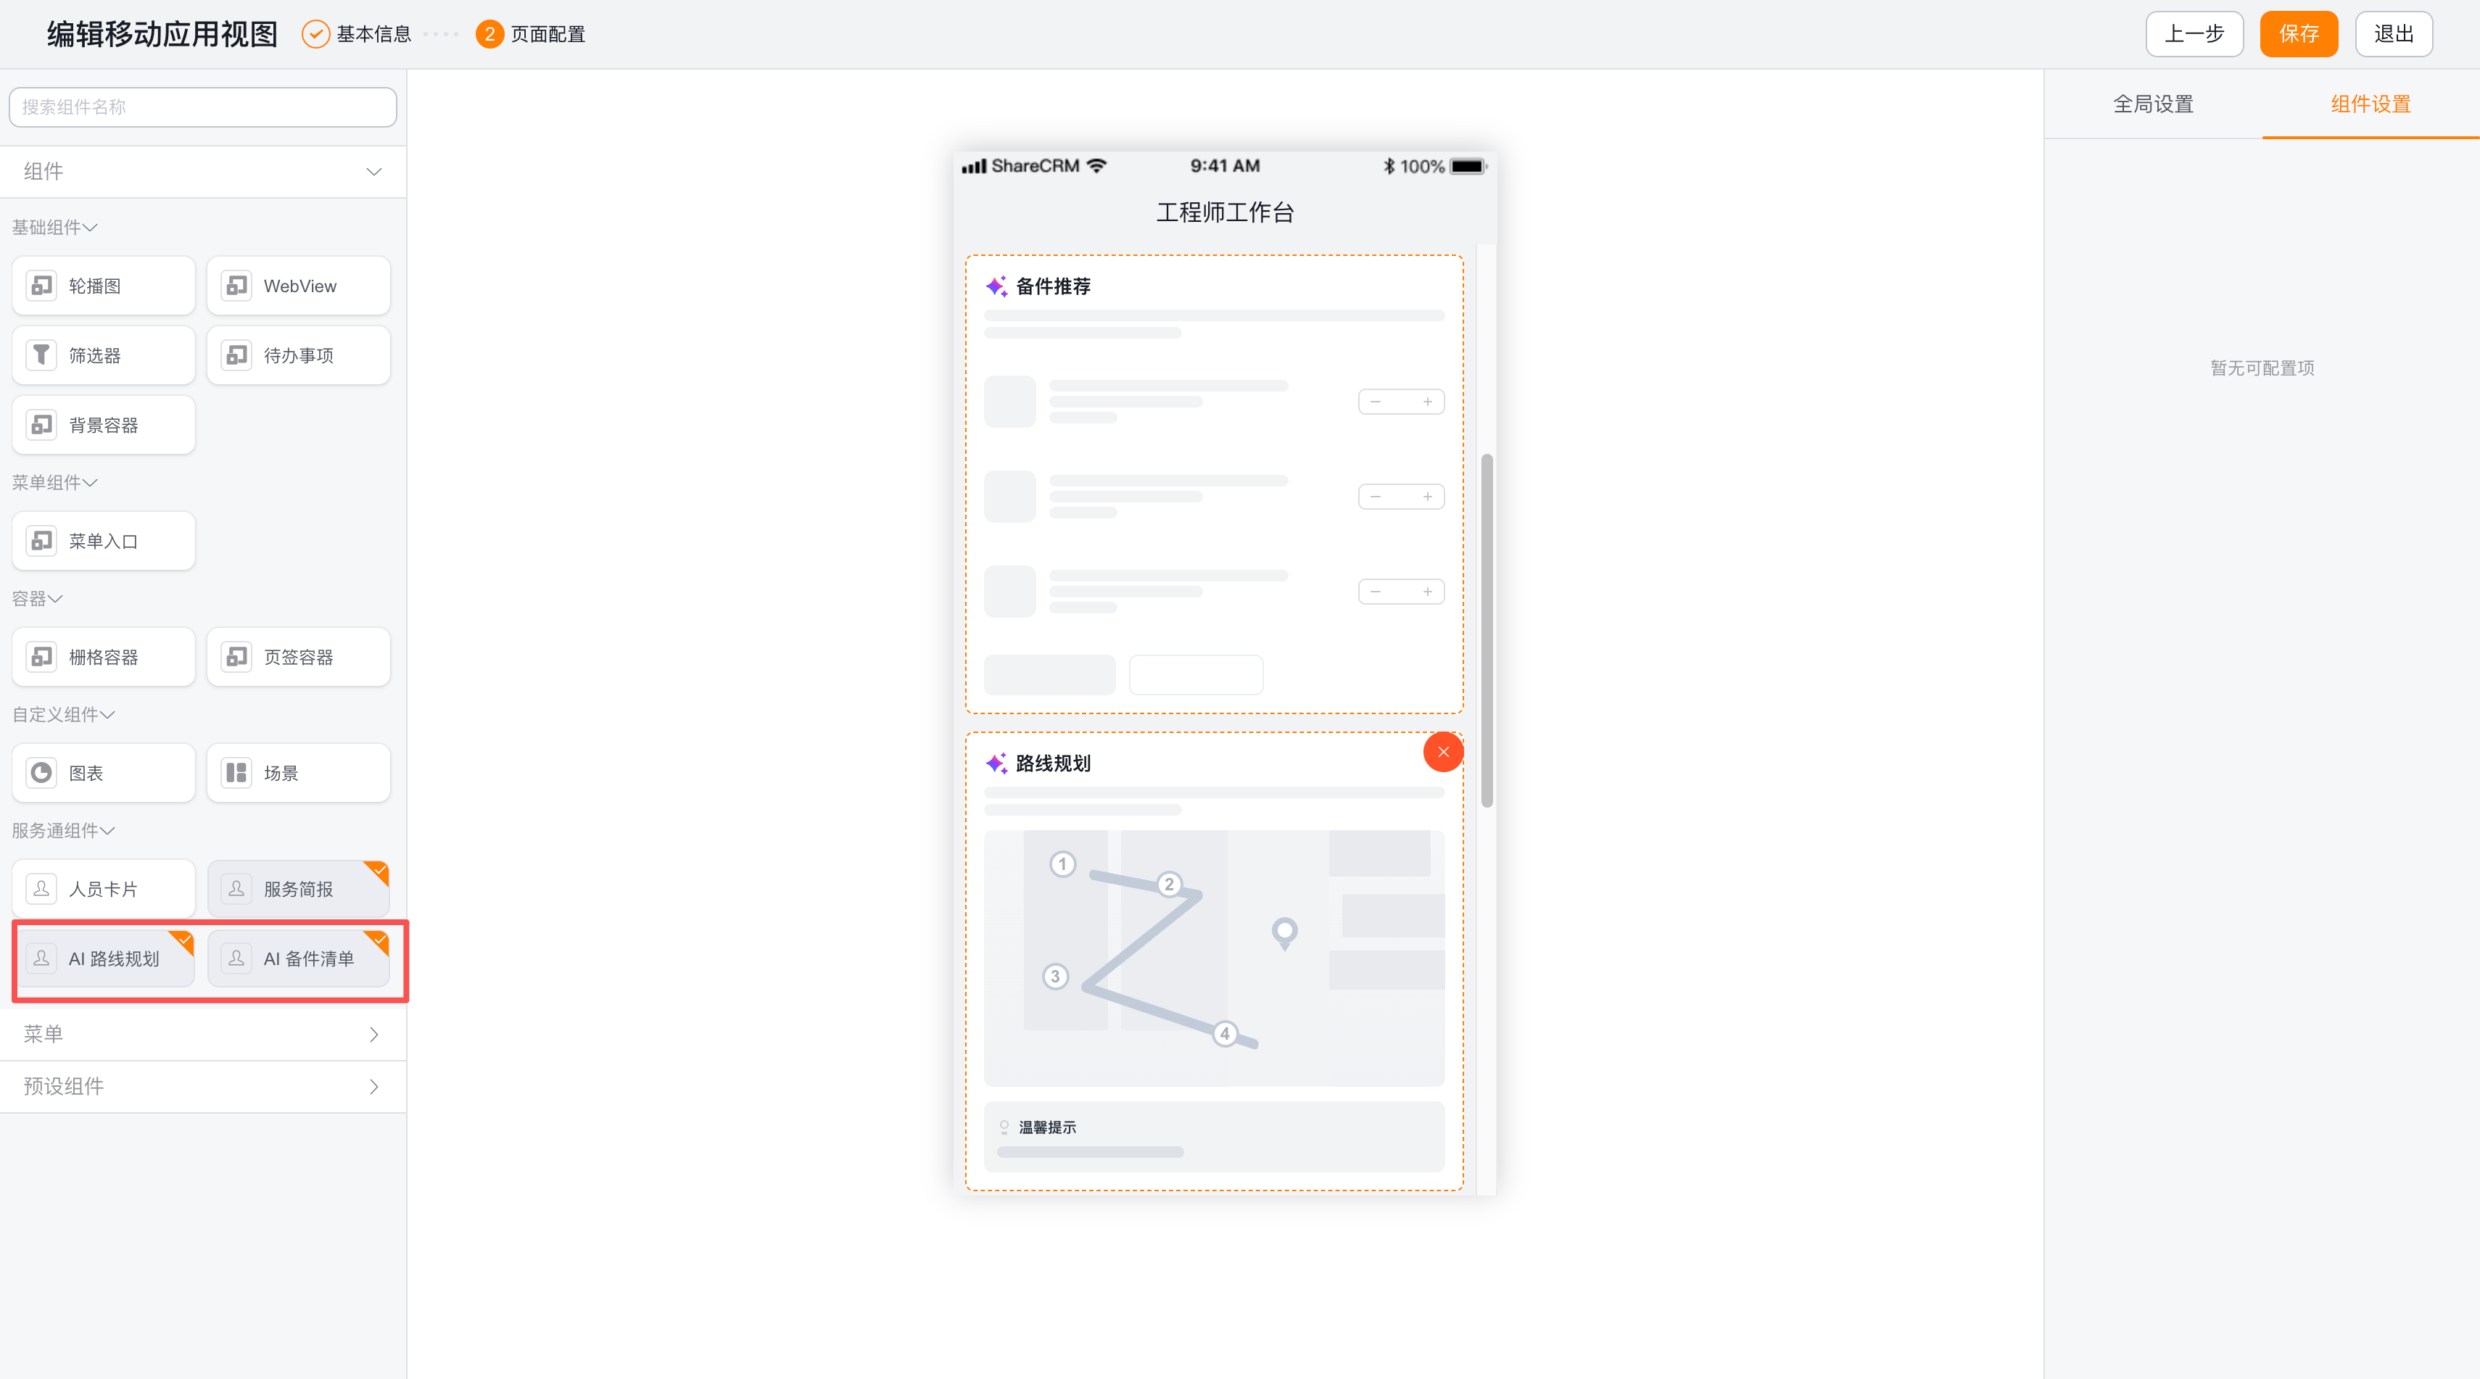This screenshot has width=2480, height=1379.
Task: Remove the 路线规划 card with red X
Action: tap(1443, 752)
